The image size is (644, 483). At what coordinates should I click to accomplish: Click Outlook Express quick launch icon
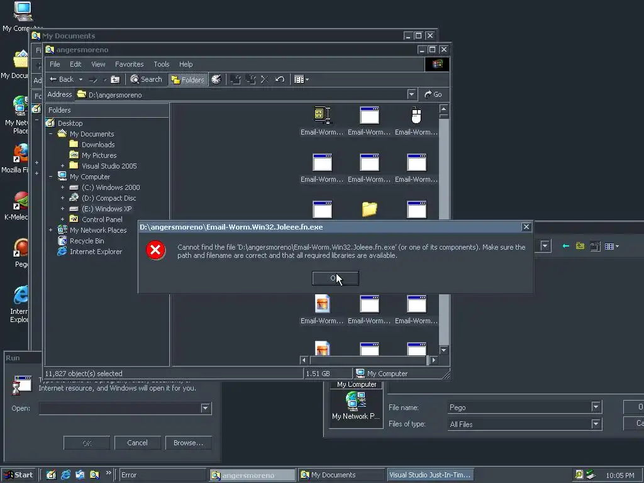click(80, 475)
